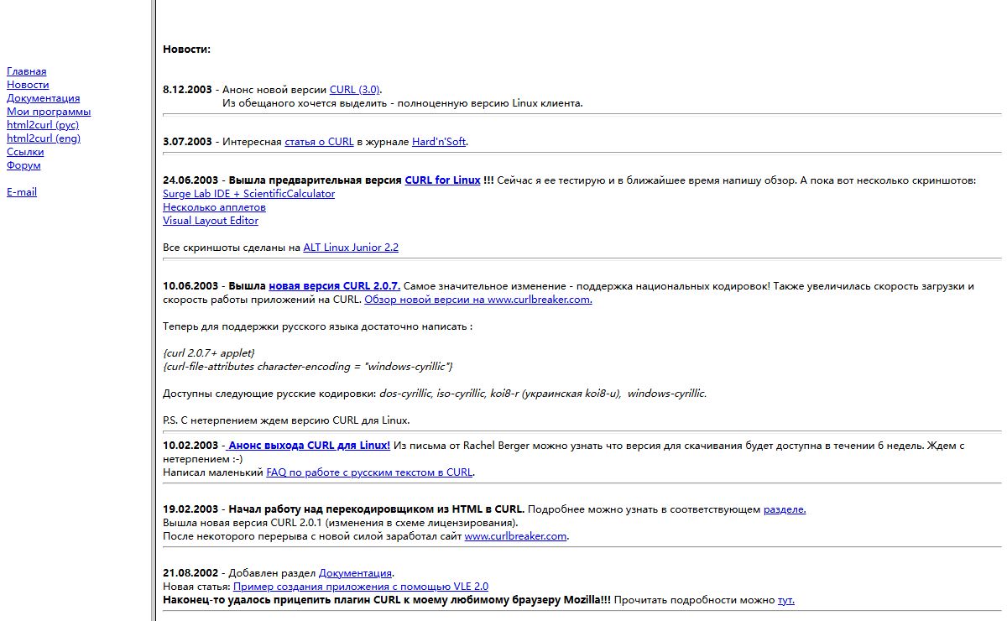Visit the Ссылки page link
The image size is (1007, 621).
point(25,152)
